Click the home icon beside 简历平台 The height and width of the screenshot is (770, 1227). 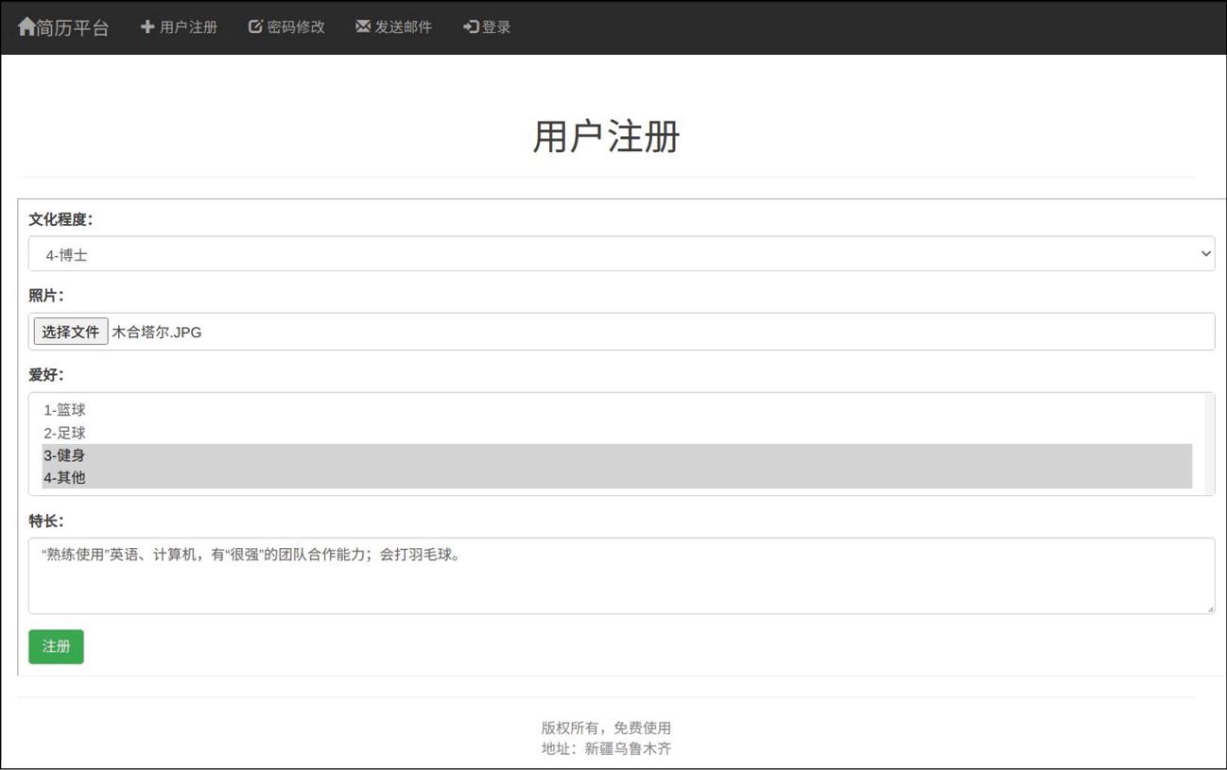tap(26, 26)
